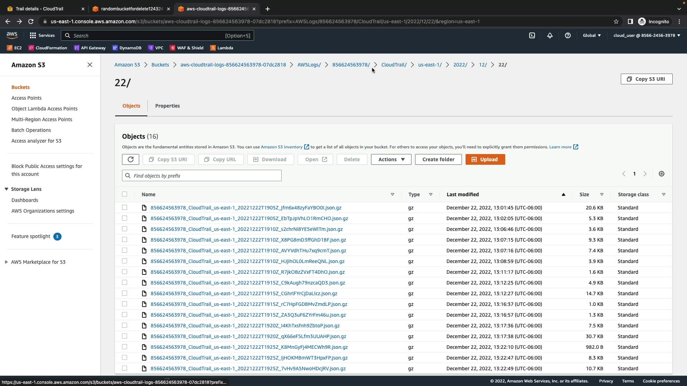Click the help question mark icon
687x386 pixels.
568,35
